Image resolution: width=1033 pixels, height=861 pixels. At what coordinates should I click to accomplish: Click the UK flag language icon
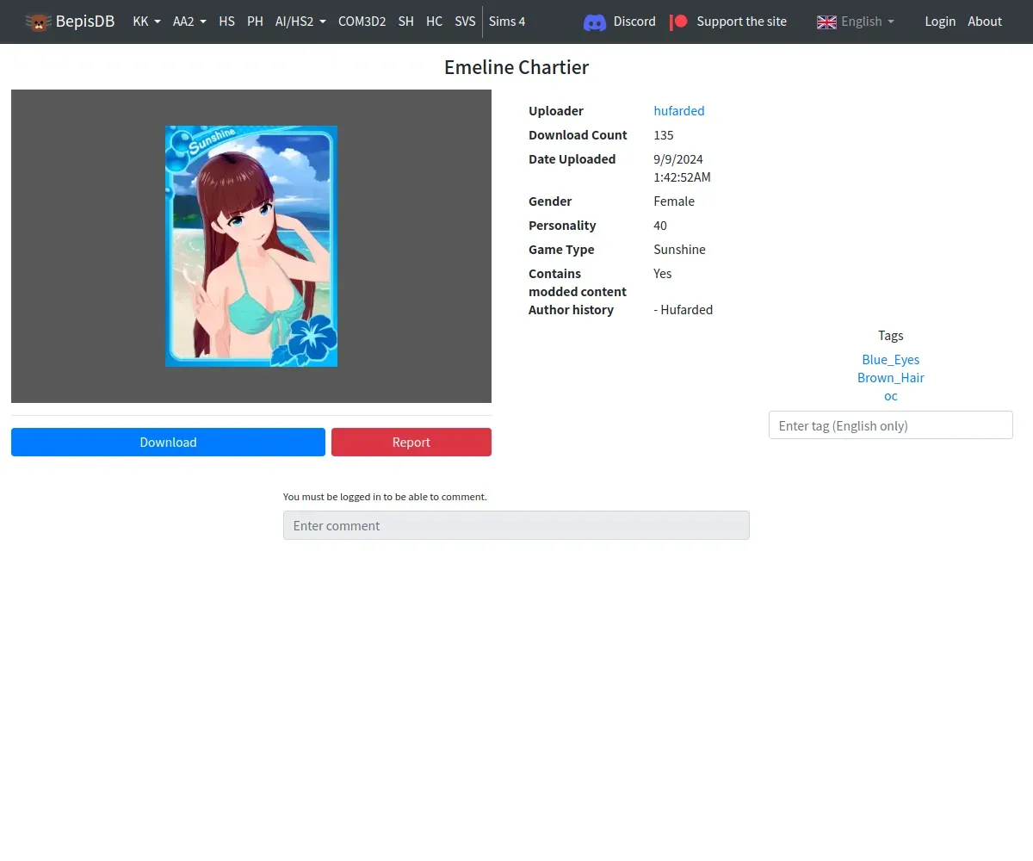[x=826, y=22]
